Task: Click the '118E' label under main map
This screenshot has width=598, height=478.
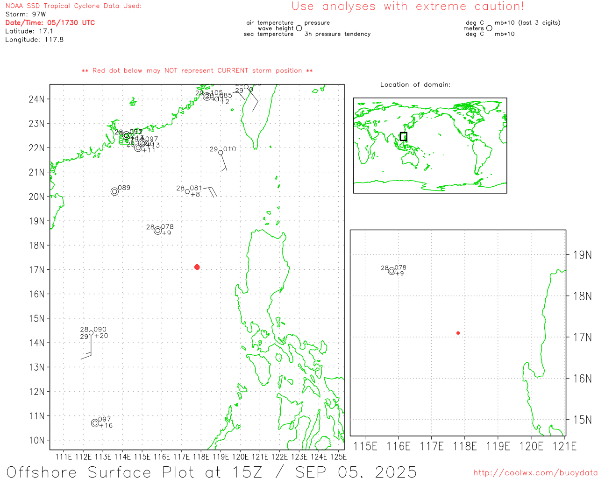Action: (201, 457)
